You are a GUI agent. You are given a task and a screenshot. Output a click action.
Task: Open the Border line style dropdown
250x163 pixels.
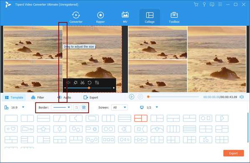62,107
